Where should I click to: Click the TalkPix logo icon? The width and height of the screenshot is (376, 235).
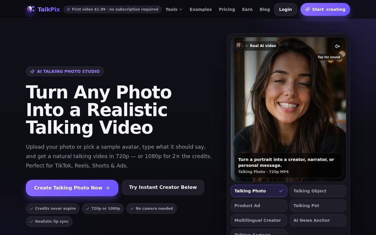[x=31, y=9]
